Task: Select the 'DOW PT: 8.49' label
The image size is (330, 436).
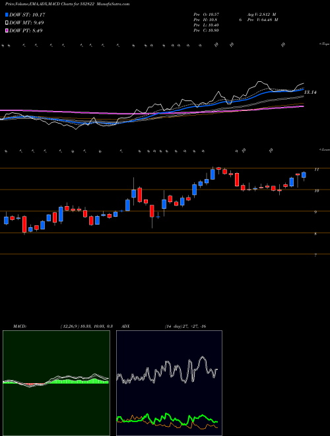Action: pyautogui.click(x=26, y=30)
